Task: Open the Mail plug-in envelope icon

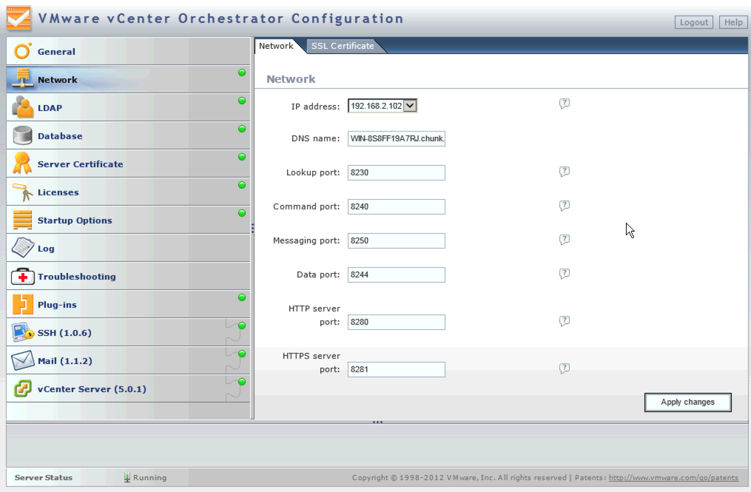Action: (x=22, y=360)
